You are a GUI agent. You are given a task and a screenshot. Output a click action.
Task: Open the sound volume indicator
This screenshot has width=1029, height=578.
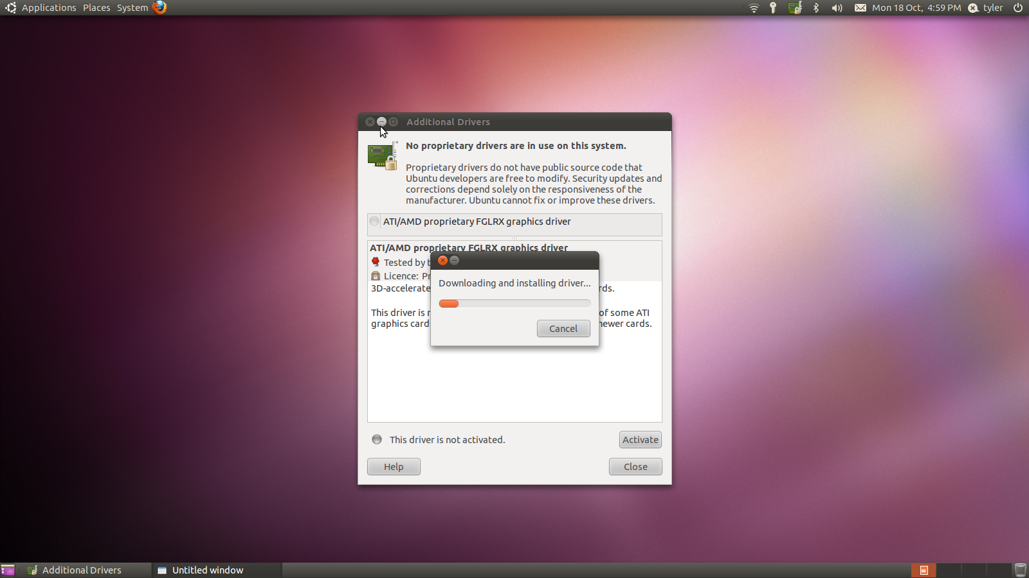point(837,8)
